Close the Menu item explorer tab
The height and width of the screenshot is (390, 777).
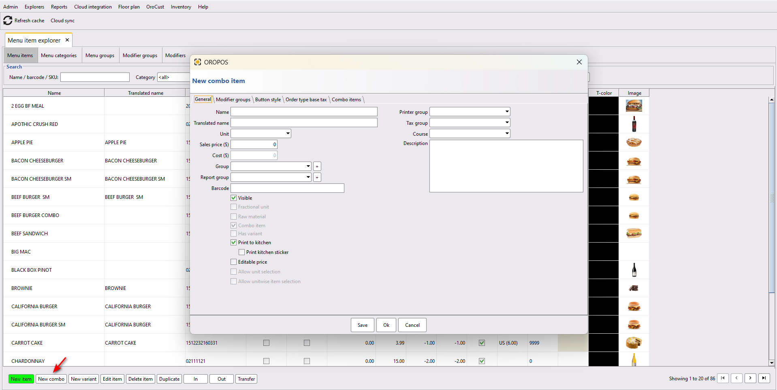point(67,40)
